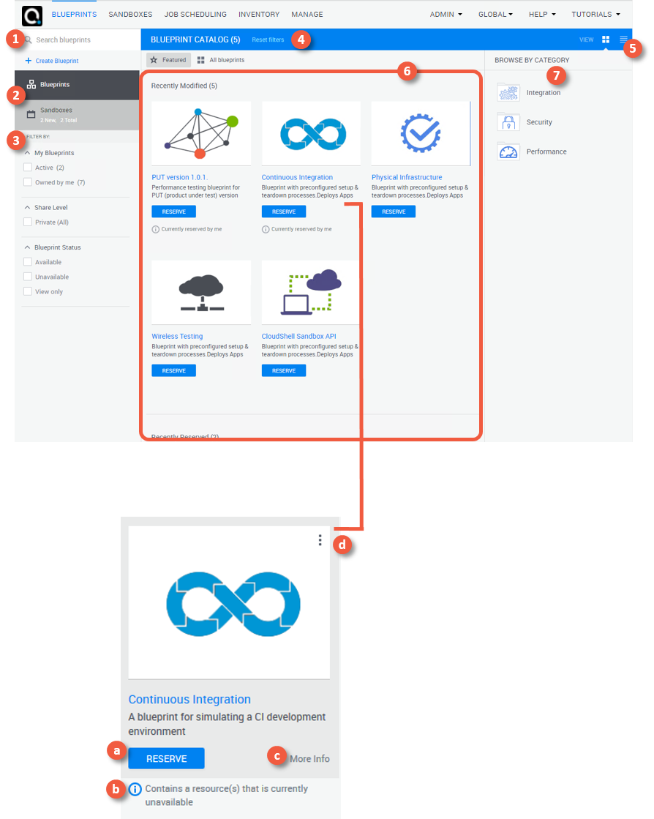This screenshot has width=654, height=819.
Task: Click the Search blueprints field
Action: 80,40
